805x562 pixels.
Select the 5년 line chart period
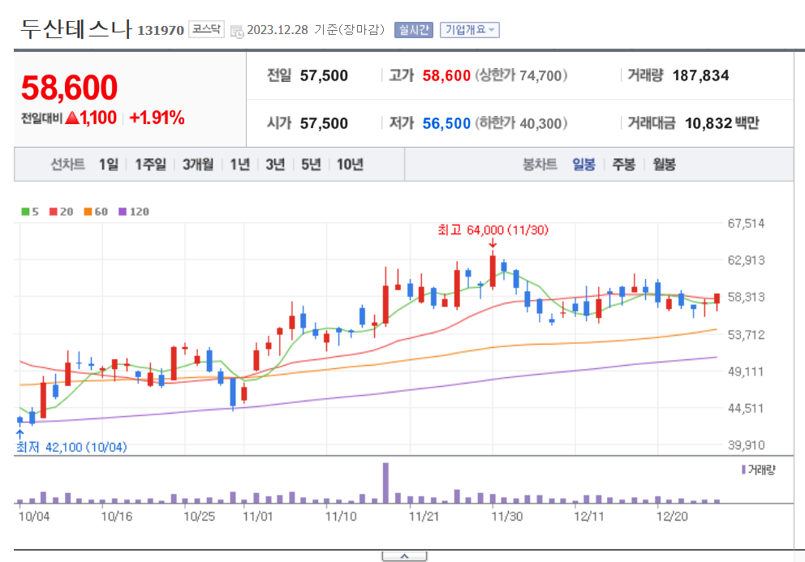point(311,165)
